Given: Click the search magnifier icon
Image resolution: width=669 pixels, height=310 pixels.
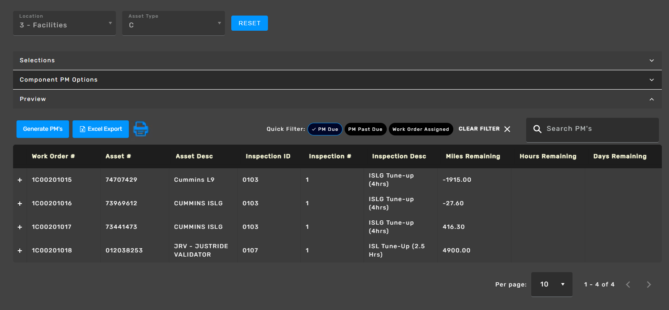Looking at the screenshot, I should (537, 129).
